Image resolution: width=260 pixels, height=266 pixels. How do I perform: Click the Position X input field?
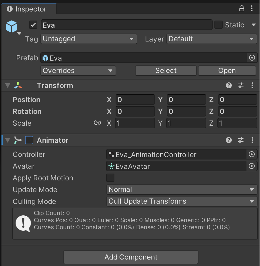[x=135, y=100]
